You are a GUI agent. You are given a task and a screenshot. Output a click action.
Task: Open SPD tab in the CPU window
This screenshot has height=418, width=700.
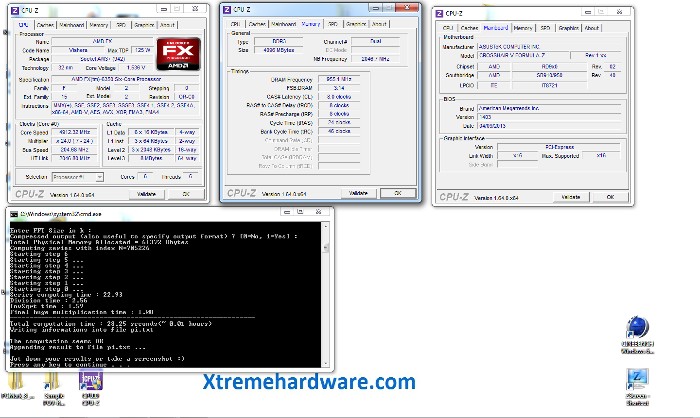click(121, 25)
